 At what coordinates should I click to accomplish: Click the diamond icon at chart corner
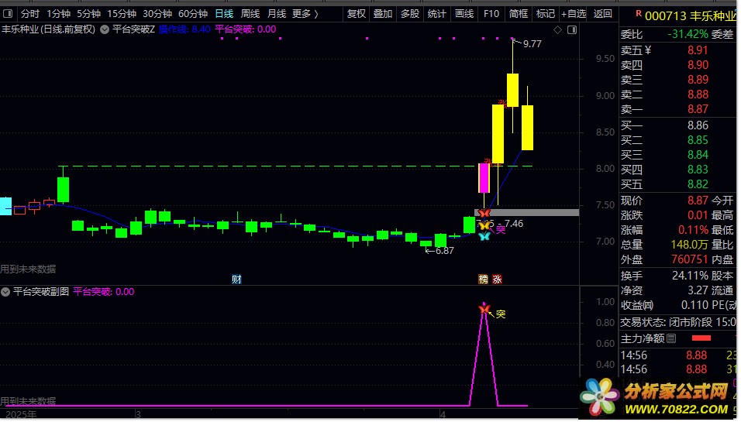click(557, 29)
